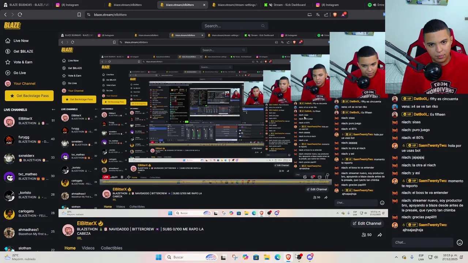Reload the blaze.stream page
The height and width of the screenshot is (263, 468).
coord(20,15)
